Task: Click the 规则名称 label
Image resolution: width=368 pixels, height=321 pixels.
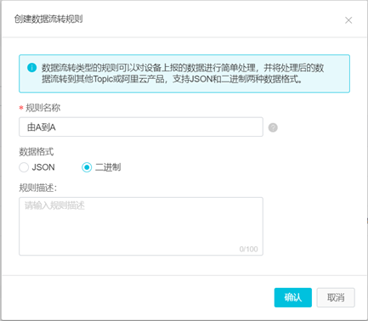Action: [x=43, y=108]
